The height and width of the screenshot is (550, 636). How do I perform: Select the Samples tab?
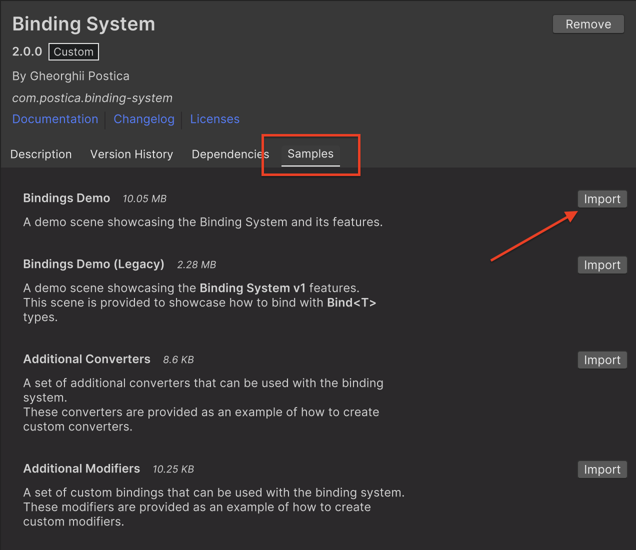310,154
